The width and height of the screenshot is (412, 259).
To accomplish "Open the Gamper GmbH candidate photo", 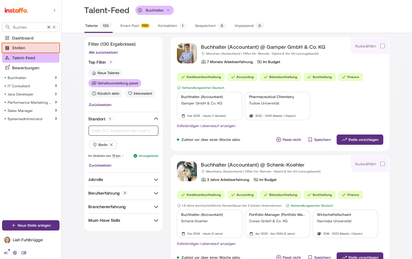I will point(187,53).
